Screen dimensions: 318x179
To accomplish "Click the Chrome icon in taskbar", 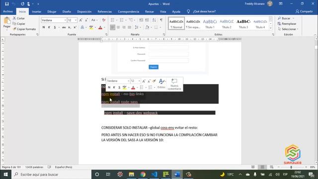I will [143, 175].
